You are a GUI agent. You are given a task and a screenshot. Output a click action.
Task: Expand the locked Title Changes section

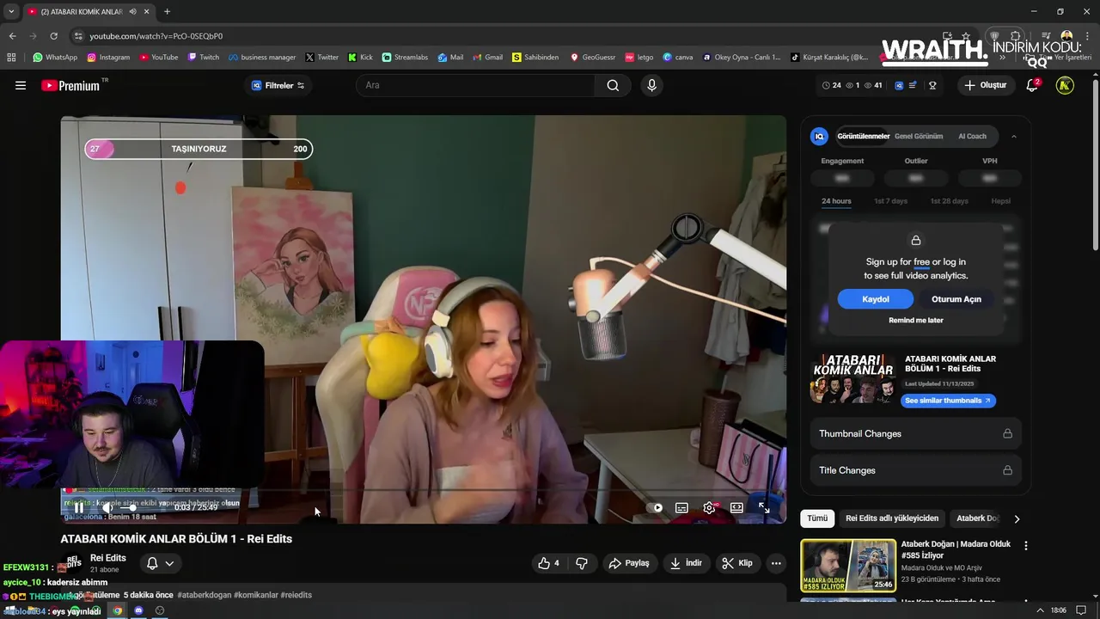pyautogui.click(x=914, y=470)
